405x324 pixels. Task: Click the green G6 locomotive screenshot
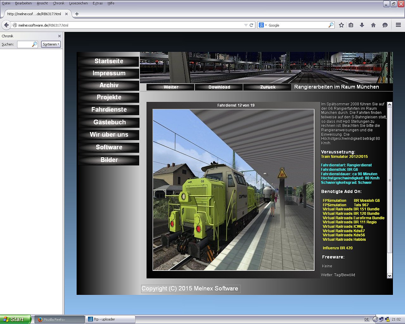tap(234, 190)
